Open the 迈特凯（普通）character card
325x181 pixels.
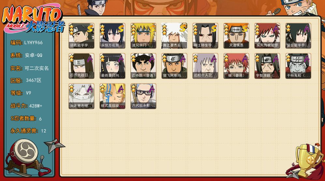pyautogui.click(x=143, y=66)
